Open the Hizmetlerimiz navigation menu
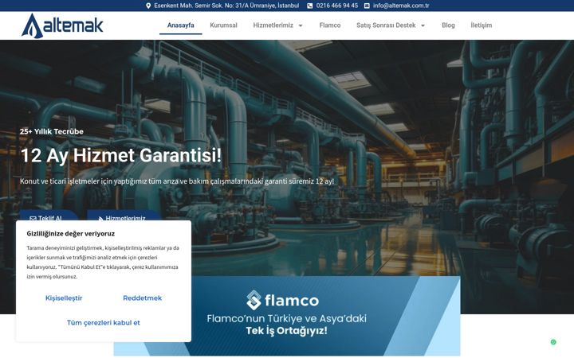This screenshot has height=358, width=574. pos(273,25)
